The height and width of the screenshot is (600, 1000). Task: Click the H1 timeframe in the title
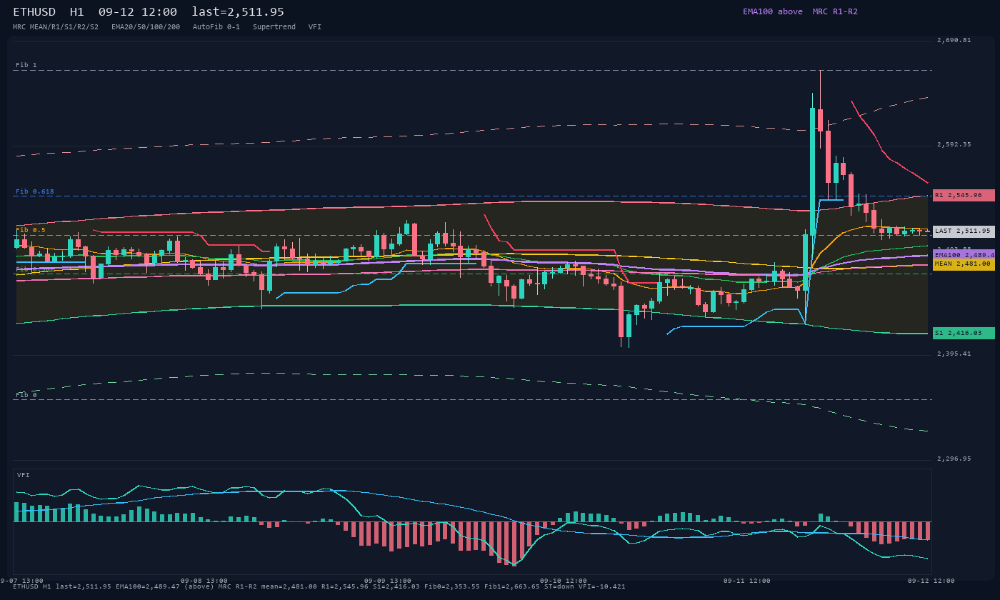click(77, 11)
